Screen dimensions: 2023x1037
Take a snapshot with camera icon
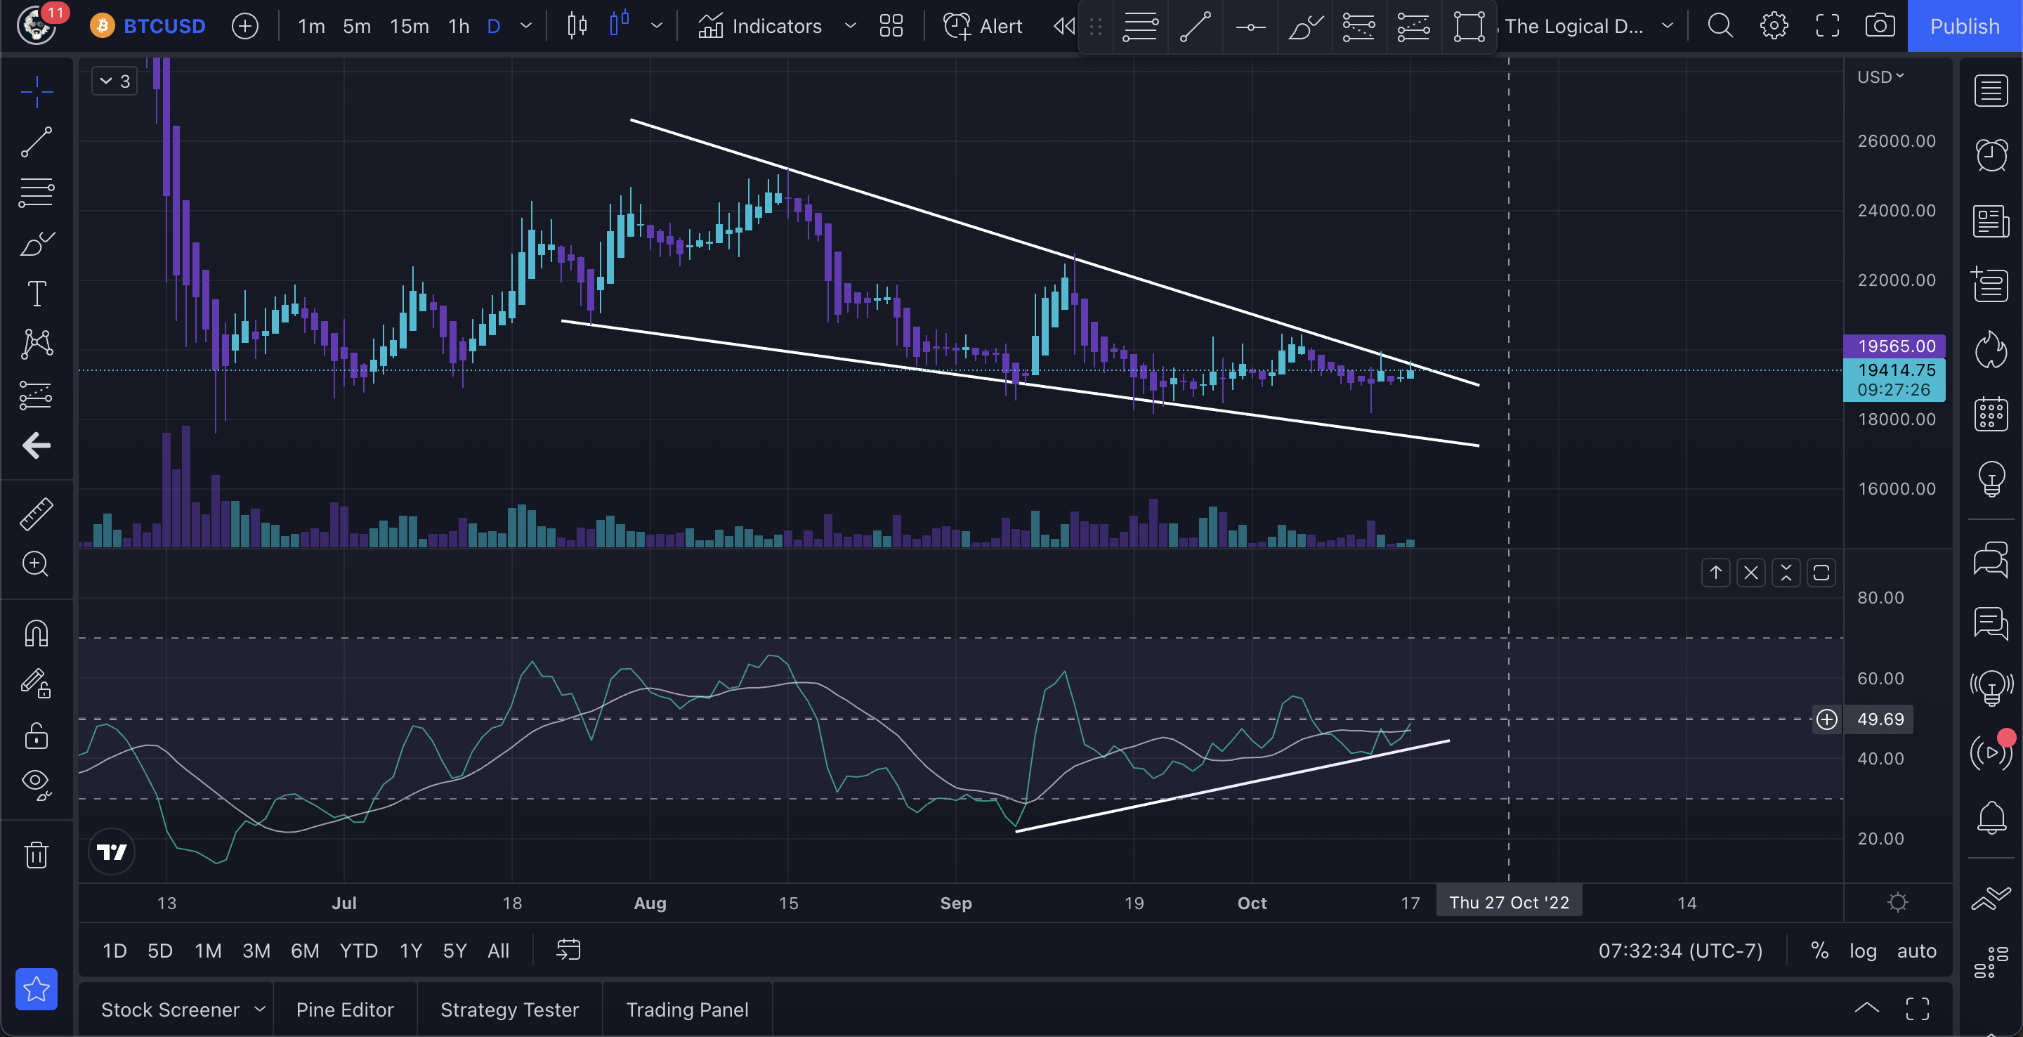1880,26
